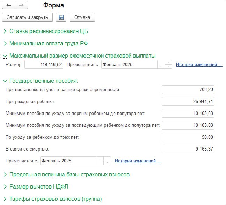Click the field with value 708,23
The height and width of the screenshot is (205, 226).
coord(188,90)
